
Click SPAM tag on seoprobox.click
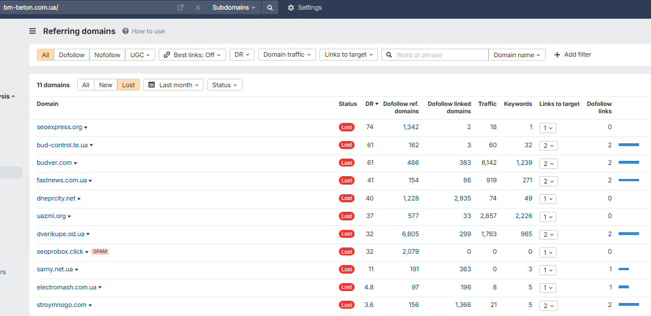coord(100,251)
